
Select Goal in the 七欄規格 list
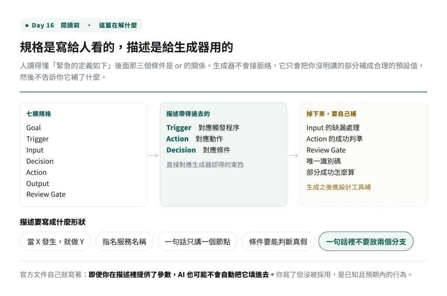click(34, 128)
